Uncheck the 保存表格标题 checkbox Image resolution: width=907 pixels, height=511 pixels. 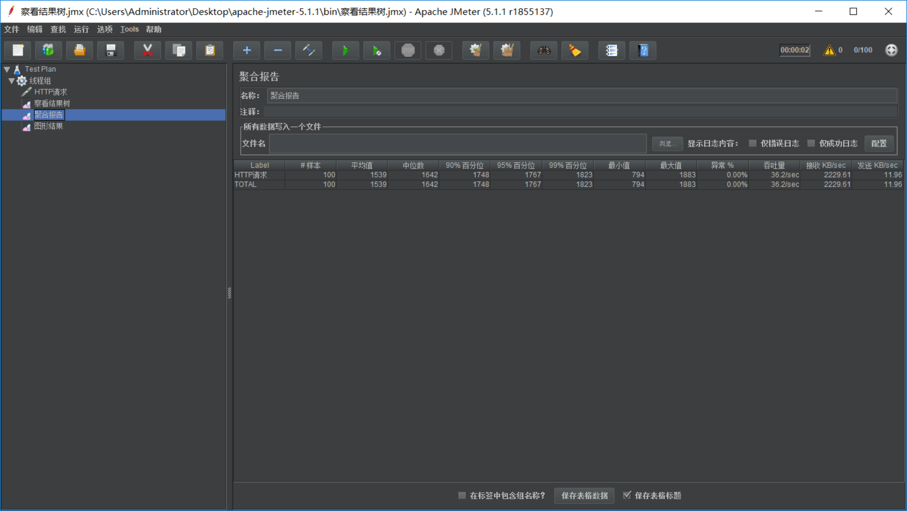[627, 495]
